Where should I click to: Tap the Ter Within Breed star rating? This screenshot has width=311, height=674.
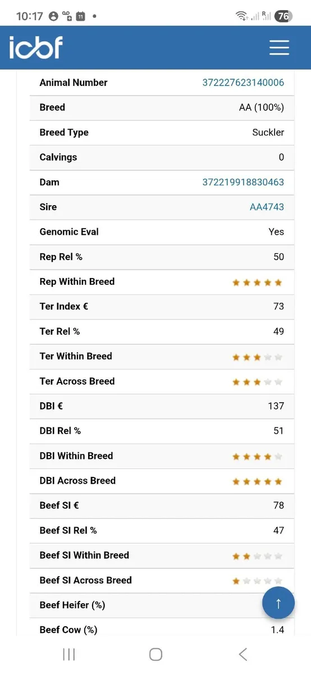pos(257,357)
